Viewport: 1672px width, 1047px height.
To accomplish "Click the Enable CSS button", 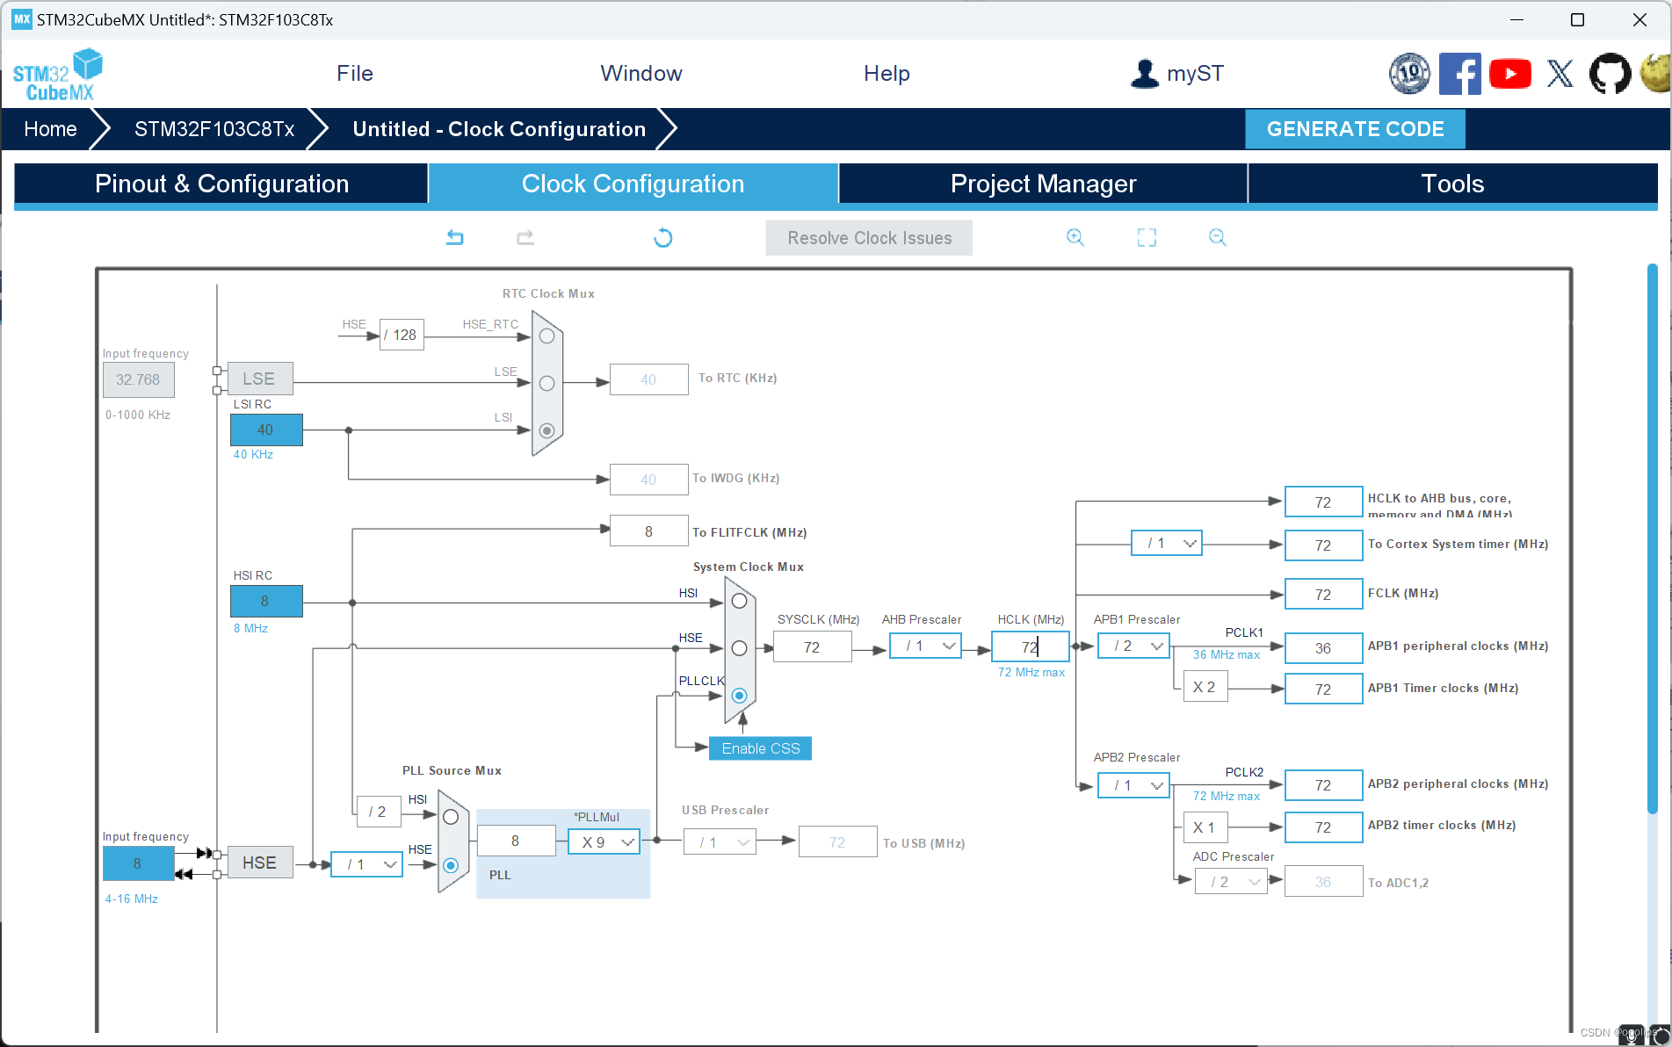I will click(x=761, y=748).
